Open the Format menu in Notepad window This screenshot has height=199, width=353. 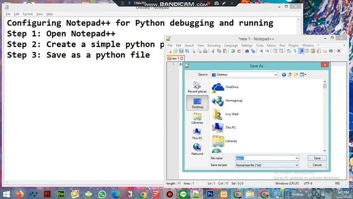[x=28, y=14]
